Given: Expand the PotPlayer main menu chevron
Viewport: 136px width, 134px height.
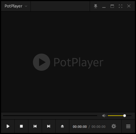Looking at the screenshot, I should coord(26,6).
